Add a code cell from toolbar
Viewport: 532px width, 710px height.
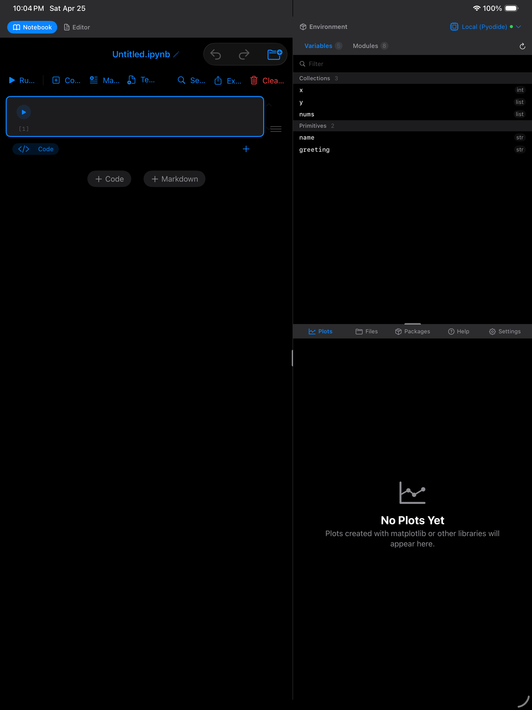point(66,80)
